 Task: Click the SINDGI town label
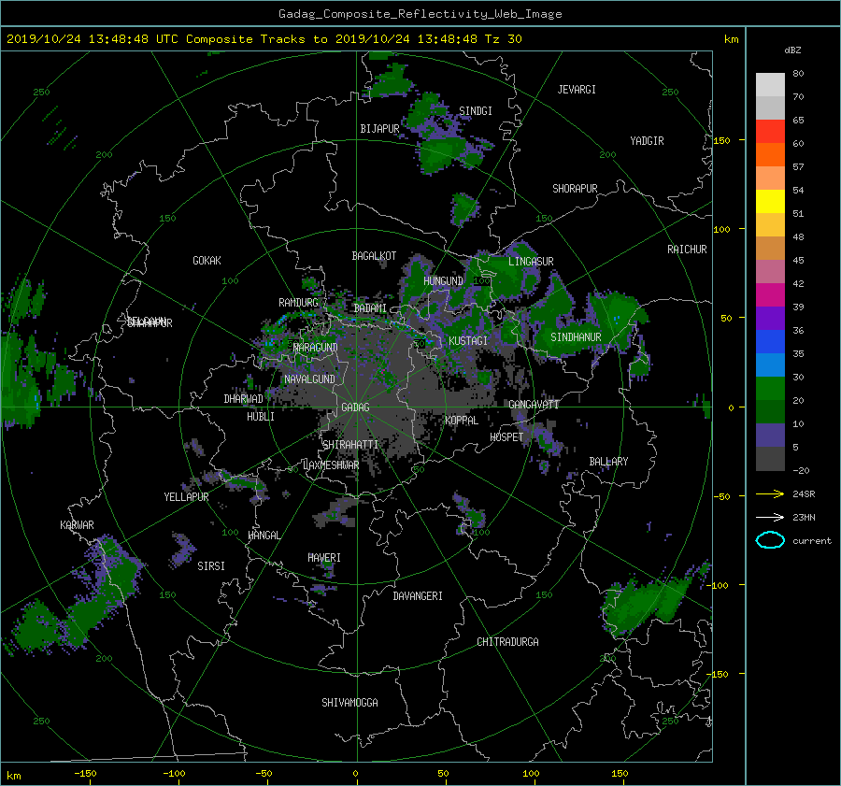tap(476, 111)
